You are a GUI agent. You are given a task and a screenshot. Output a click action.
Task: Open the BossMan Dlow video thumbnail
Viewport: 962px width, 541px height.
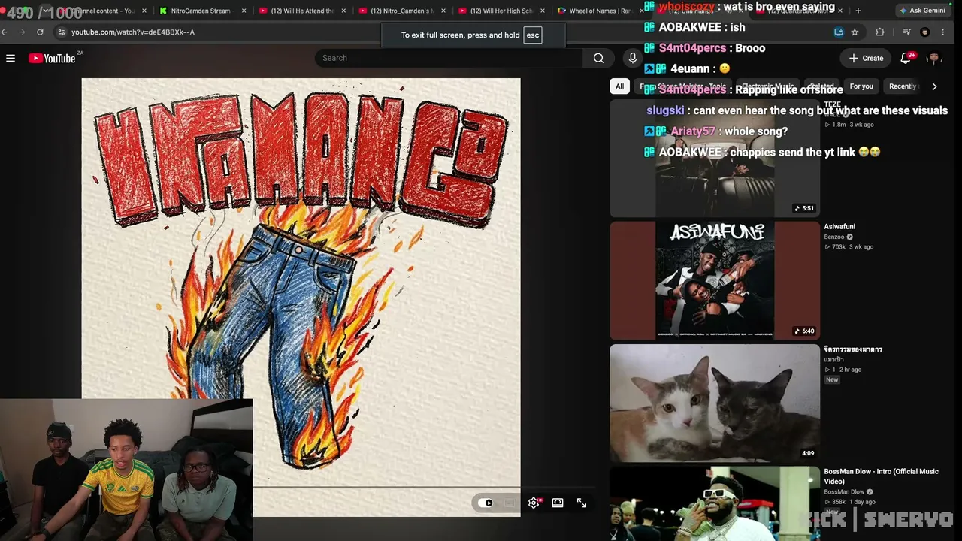(x=715, y=503)
